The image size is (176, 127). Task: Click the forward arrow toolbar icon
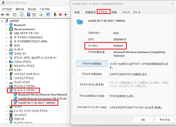(7, 15)
